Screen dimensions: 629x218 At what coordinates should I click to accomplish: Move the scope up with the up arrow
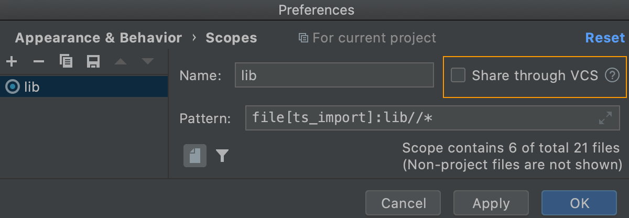tap(121, 62)
